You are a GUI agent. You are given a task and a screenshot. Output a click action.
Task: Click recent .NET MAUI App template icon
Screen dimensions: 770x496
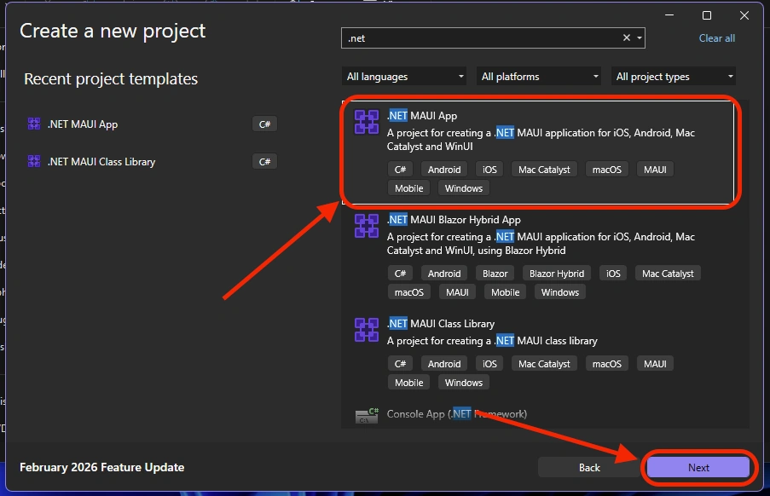click(34, 124)
